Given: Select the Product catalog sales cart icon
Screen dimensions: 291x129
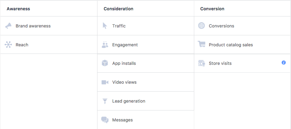Looking at the screenshot, I should click(201, 44).
